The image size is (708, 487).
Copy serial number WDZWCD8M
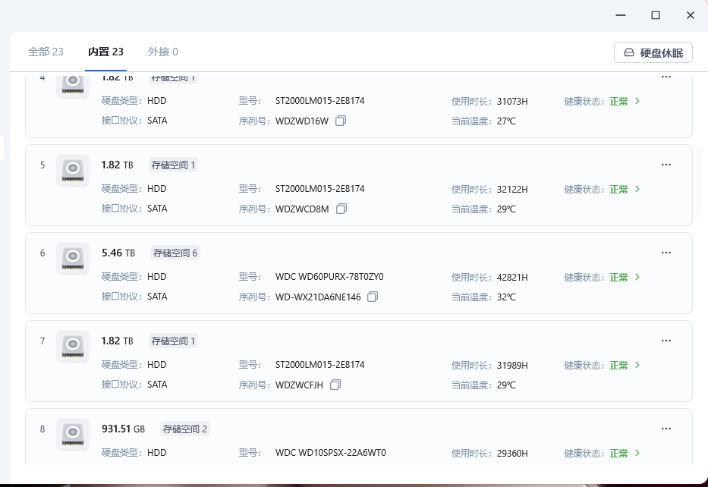[x=341, y=209]
